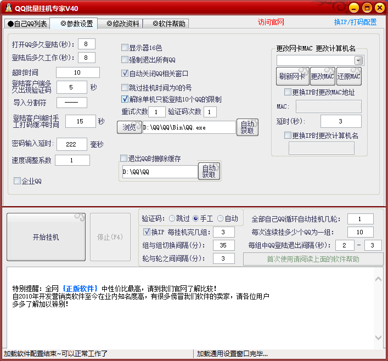Click the QQ penguin icon in title bar
The width and height of the screenshot is (388, 361).
9,8
